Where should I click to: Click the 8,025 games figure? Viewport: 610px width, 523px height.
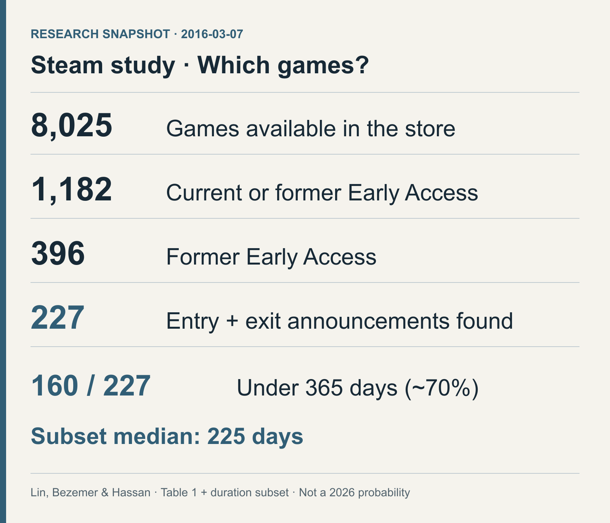coord(72,125)
